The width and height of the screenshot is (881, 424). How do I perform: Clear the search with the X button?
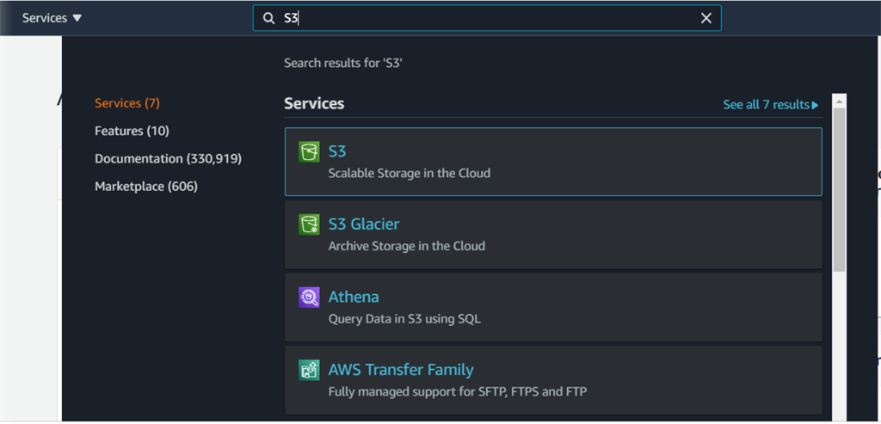click(706, 19)
